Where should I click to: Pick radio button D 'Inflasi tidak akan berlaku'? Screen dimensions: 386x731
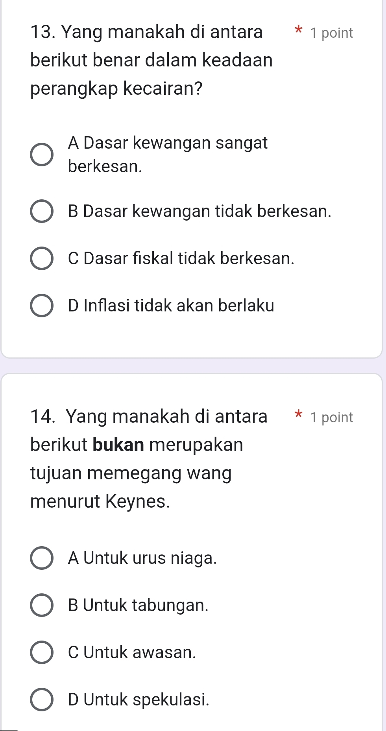42,306
